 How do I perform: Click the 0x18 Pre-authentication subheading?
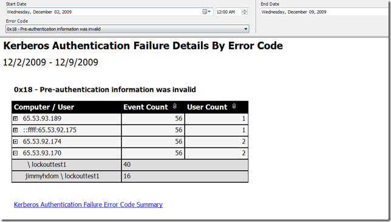click(105, 90)
